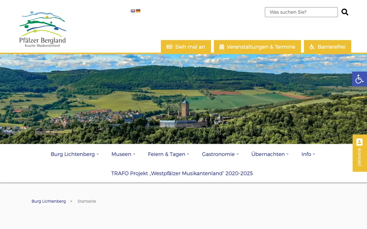Switch language to German flag
Screen dimensions: 367x229
click(138, 11)
